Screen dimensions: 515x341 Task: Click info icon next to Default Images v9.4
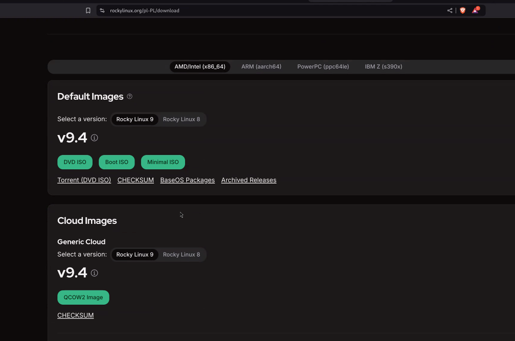click(94, 138)
